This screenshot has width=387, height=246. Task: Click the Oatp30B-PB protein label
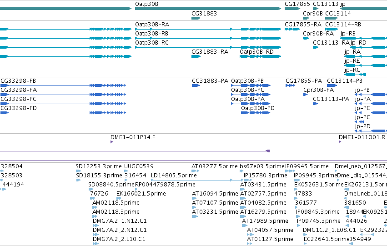[247, 81]
